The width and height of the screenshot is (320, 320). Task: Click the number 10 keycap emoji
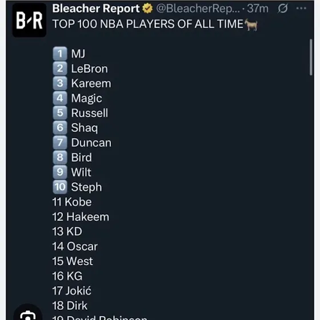60,187
